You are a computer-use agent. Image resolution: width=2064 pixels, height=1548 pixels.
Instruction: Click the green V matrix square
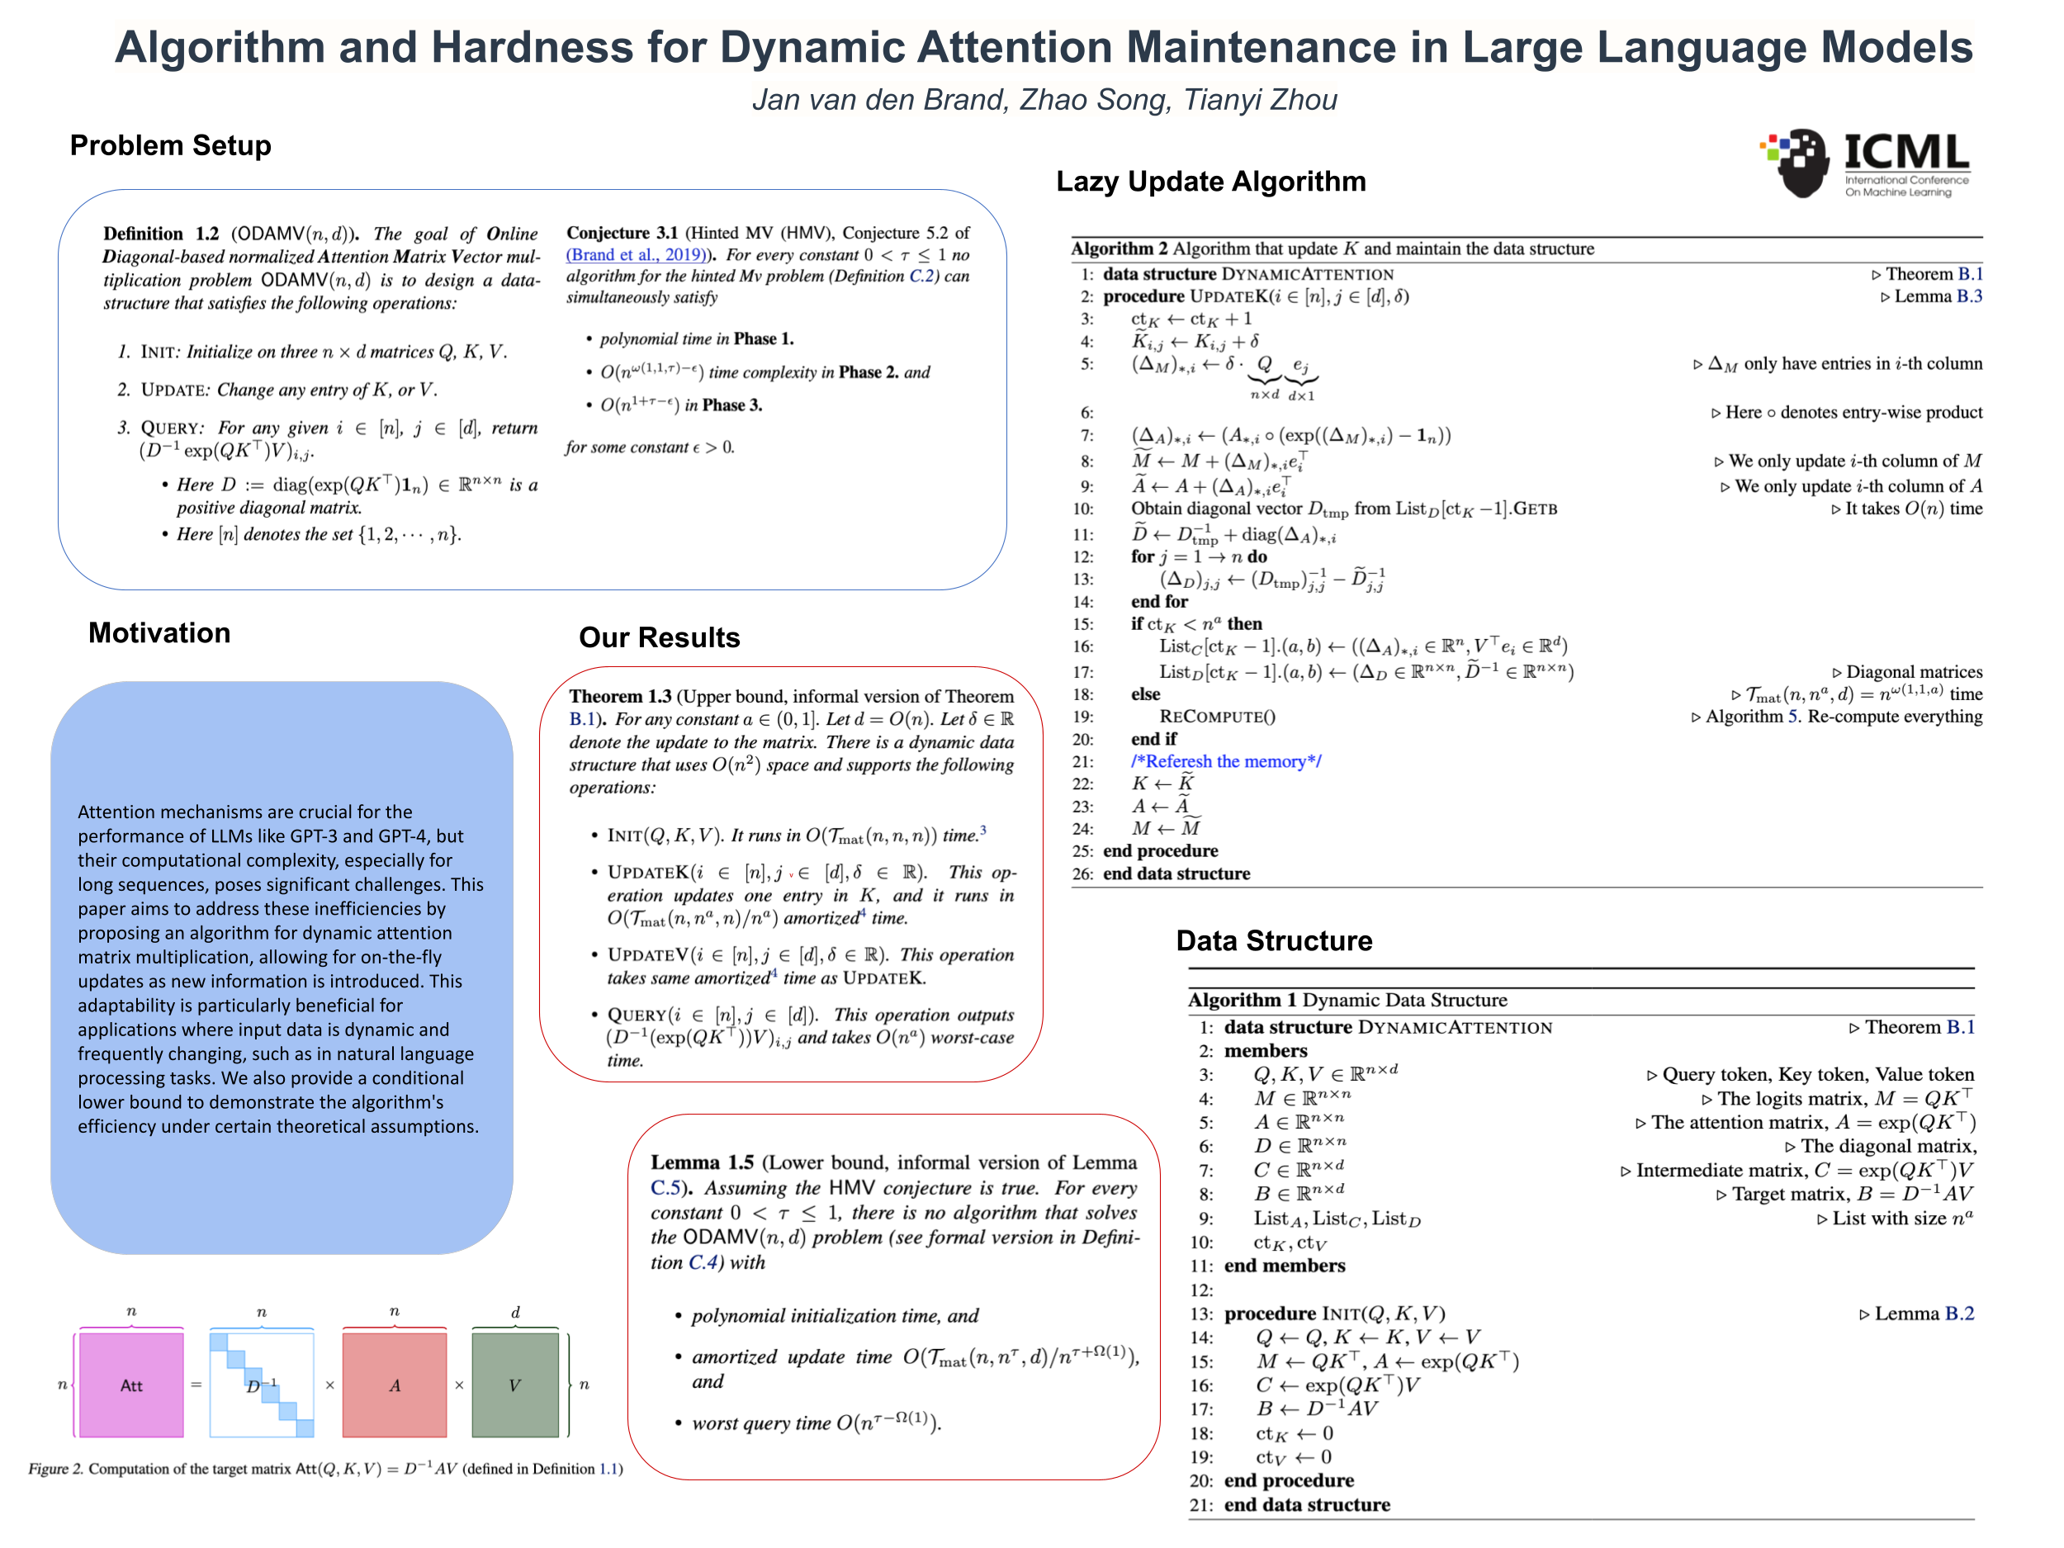coord(515,1385)
